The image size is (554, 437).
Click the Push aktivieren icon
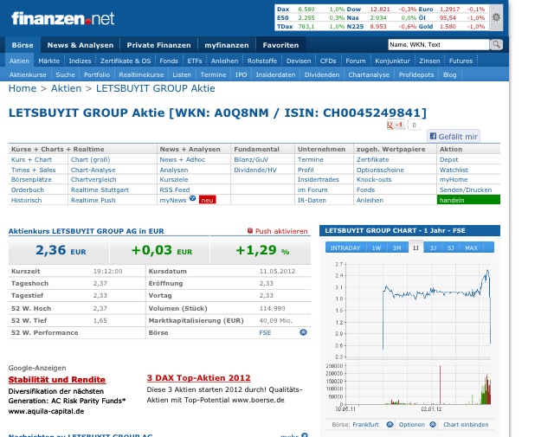tap(251, 231)
